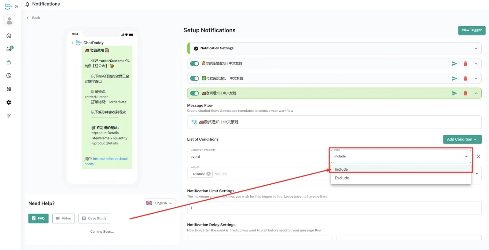Select Exclude from the Rule dropdown
Viewport: 489px width, 250px height.
tap(342, 178)
